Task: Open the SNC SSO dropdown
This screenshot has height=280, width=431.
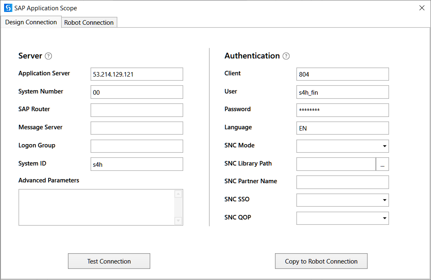Action: (342, 200)
